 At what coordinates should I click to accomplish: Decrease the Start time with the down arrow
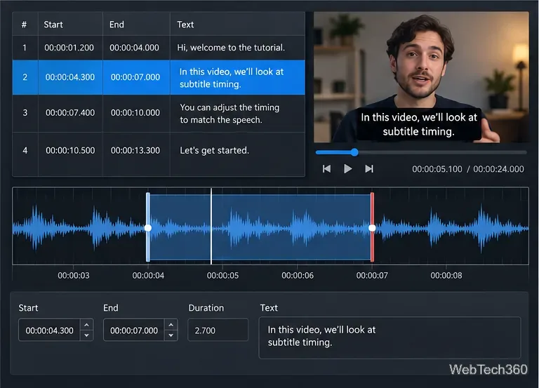(x=86, y=335)
